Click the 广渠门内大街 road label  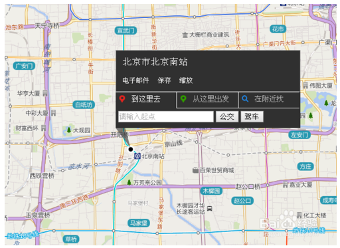click(279, 43)
